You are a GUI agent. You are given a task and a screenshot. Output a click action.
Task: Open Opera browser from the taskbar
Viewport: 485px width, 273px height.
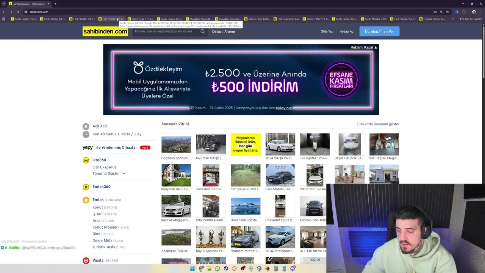[x=234, y=268]
